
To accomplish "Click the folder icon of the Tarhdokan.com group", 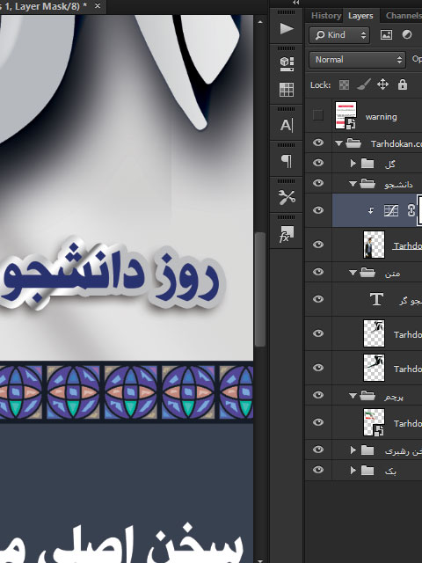I will (x=353, y=143).
